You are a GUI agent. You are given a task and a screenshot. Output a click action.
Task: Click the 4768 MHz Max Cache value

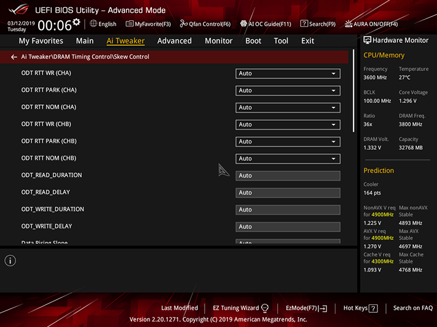coord(410,270)
